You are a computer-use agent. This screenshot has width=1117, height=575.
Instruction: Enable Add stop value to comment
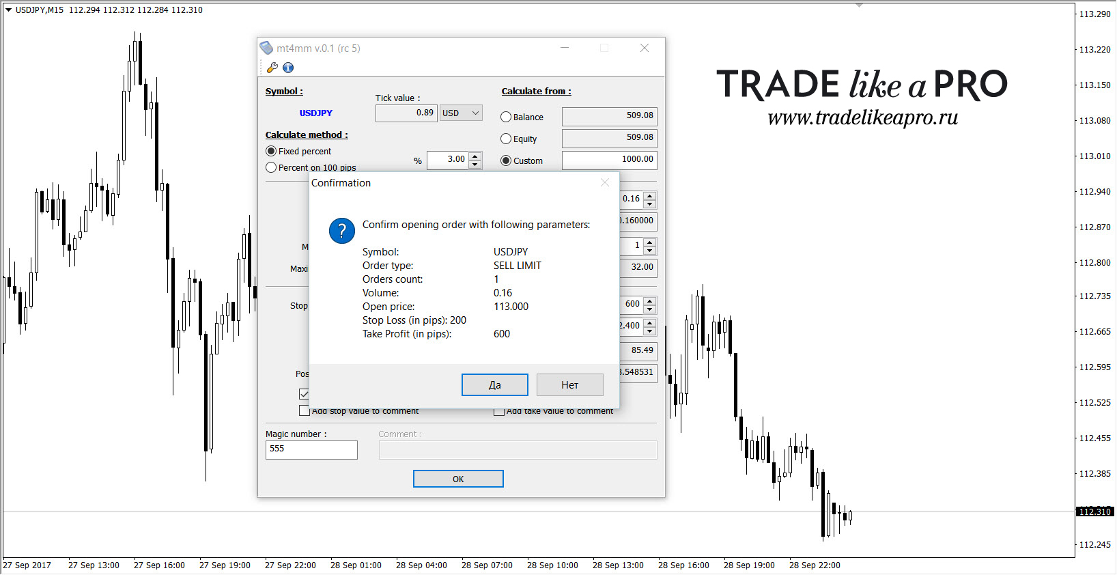click(305, 410)
